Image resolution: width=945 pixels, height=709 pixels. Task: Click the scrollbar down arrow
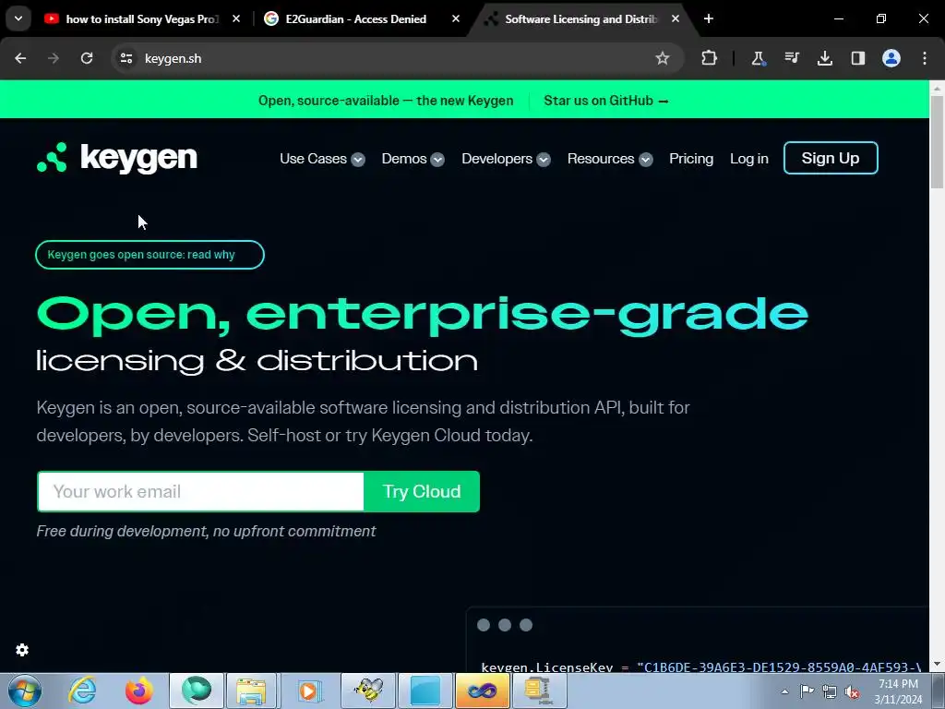click(938, 665)
